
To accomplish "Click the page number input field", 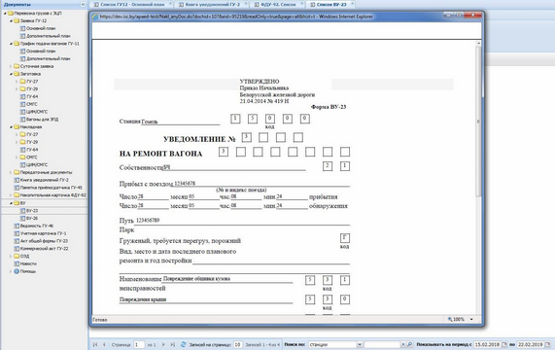I will 139,344.
